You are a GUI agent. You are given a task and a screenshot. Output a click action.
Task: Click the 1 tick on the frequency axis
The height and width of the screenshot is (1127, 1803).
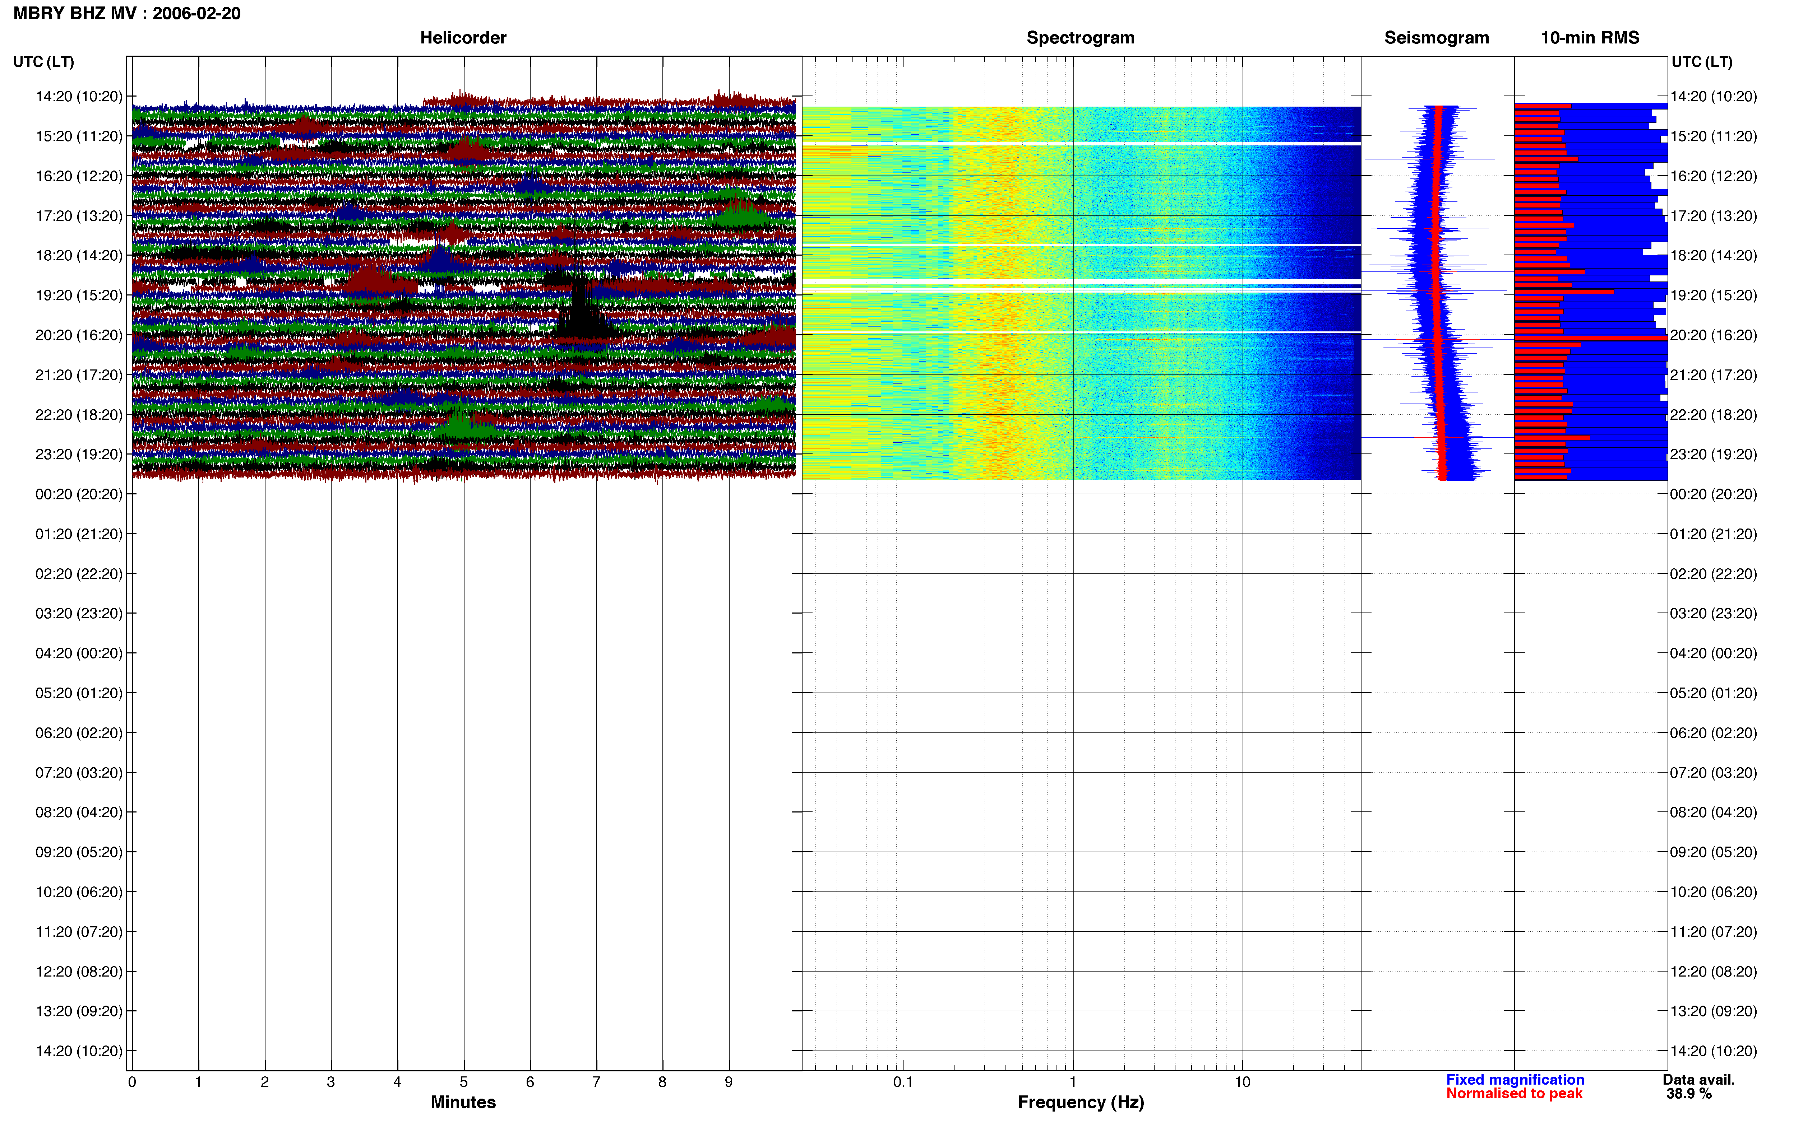click(x=1073, y=1081)
